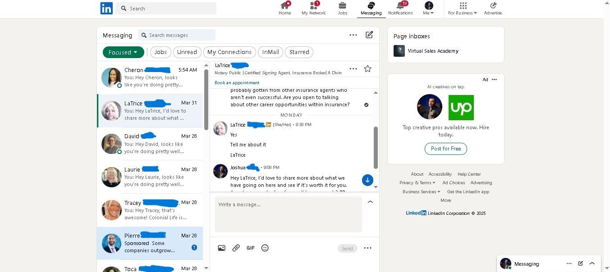This screenshot has height=272, width=610.
Task: Open the Advertise icon
Action: [493, 8]
